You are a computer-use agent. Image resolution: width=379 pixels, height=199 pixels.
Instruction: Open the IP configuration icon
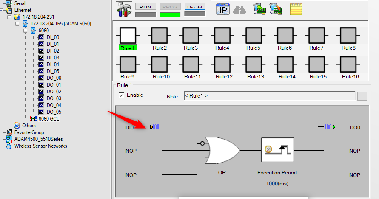click(222, 9)
